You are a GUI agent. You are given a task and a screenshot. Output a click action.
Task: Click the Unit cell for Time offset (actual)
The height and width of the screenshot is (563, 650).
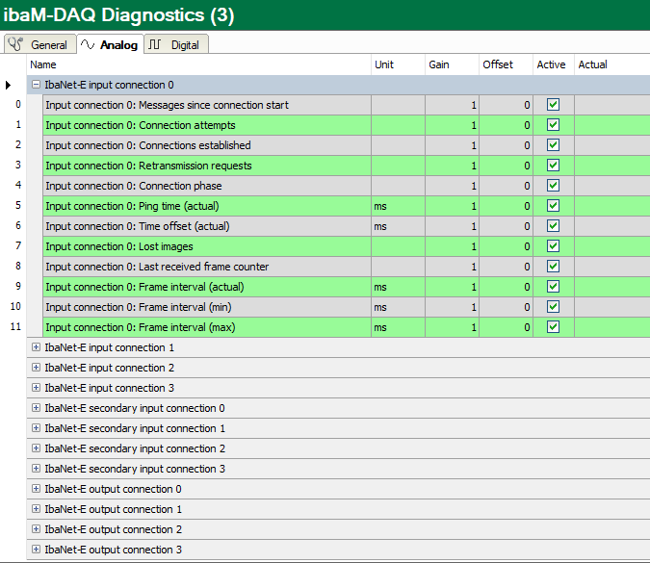pos(398,226)
